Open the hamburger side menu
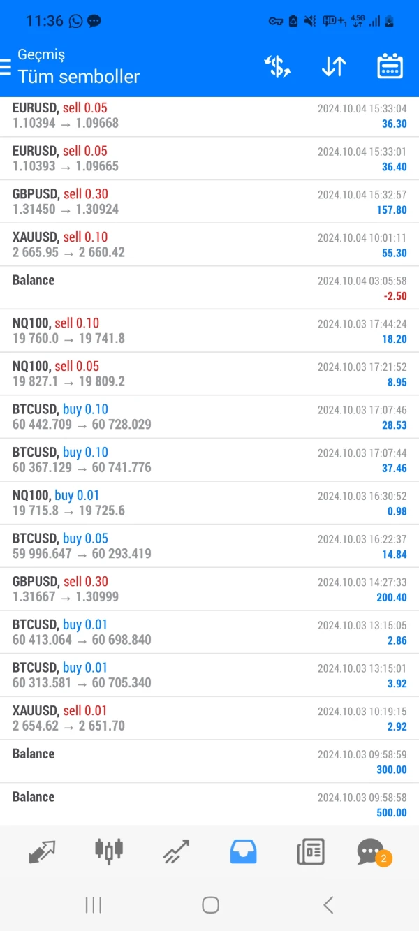 point(6,67)
